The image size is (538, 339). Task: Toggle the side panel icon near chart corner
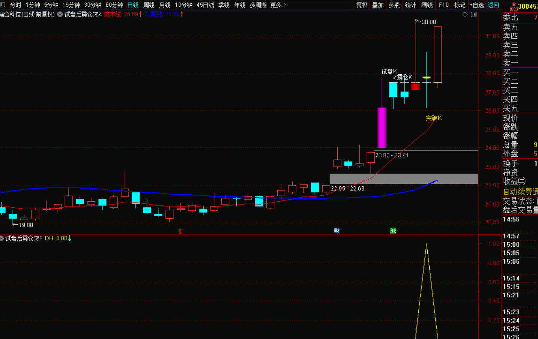click(x=474, y=15)
